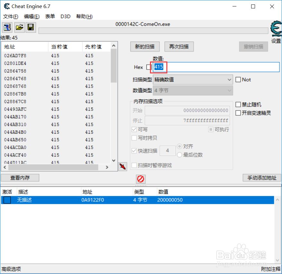The width and height of the screenshot is (282, 274).
Task: Click results horizontal scroll right arrow
Action: click(x=107, y=167)
